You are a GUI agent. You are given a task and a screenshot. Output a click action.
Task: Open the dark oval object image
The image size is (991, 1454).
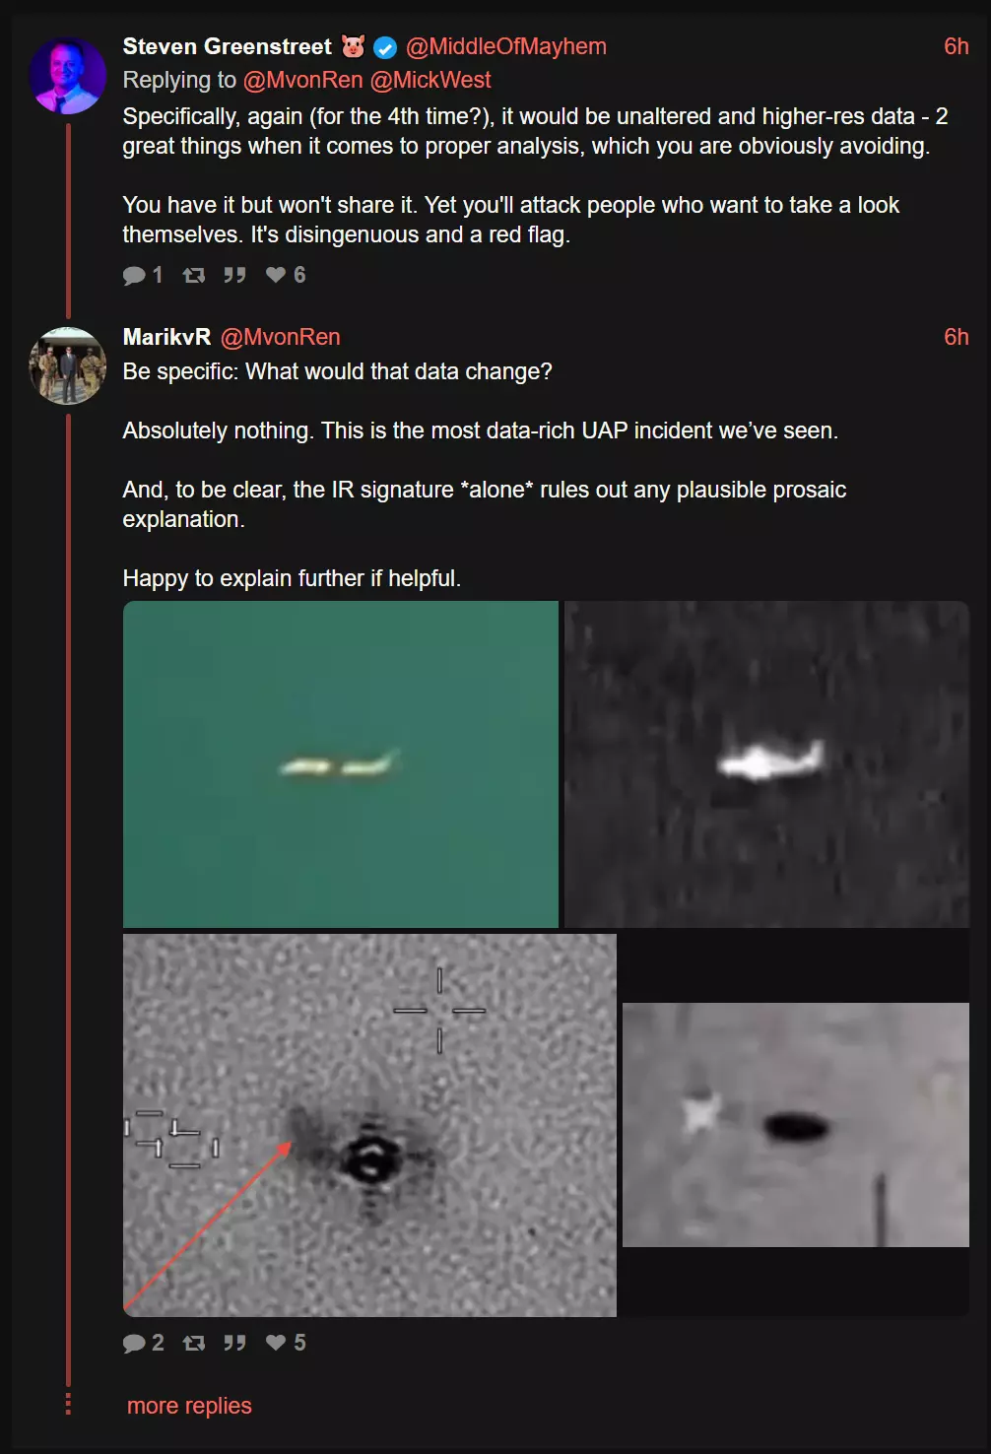point(796,1125)
